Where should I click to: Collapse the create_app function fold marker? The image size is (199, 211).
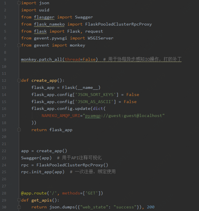[x=19, y=80]
